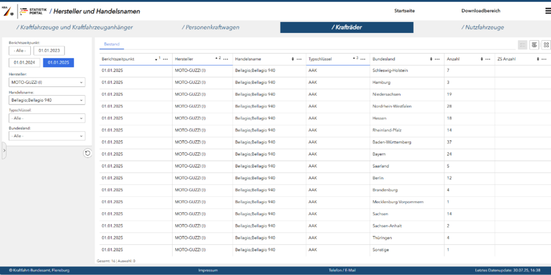
Task: Select the '- Alle -' Berichtszeitpunkt option
Action: click(x=20, y=51)
